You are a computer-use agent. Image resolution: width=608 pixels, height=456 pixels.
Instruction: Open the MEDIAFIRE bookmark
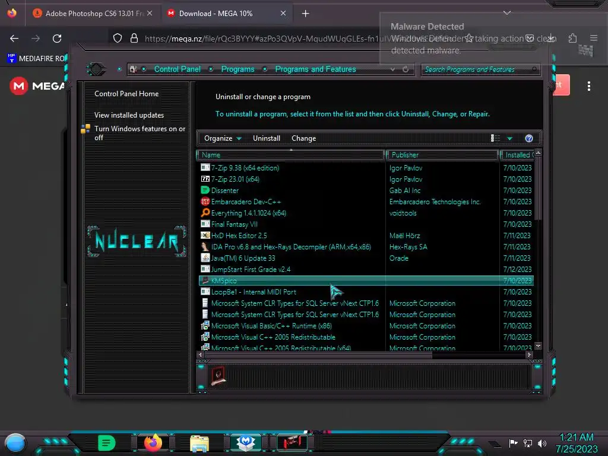tap(36, 59)
